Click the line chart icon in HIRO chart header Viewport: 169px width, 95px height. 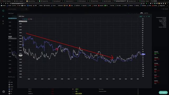pyautogui.click(x=147, y=16)
